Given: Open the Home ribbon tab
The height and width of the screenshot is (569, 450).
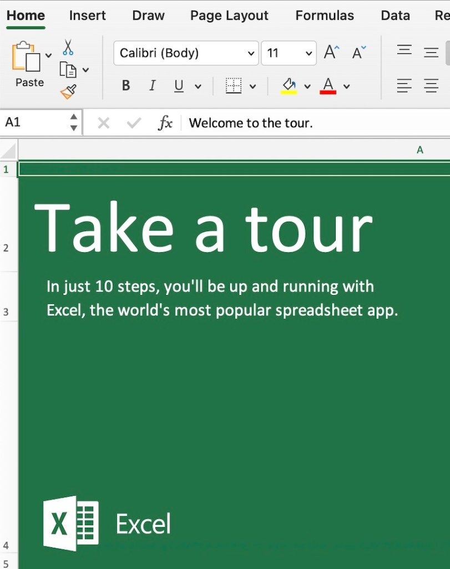Looking at the screenshot, I should click(26, 16).
